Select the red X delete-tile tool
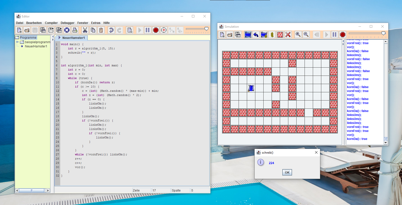Viewport: 402px width, 205px height. (288, 35)
